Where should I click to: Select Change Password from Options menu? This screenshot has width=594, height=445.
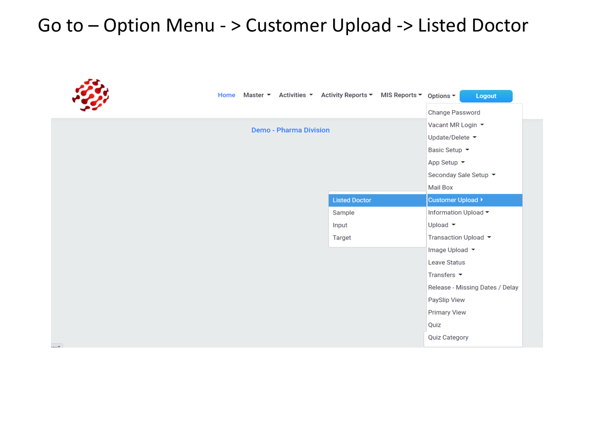coord(454,113)
